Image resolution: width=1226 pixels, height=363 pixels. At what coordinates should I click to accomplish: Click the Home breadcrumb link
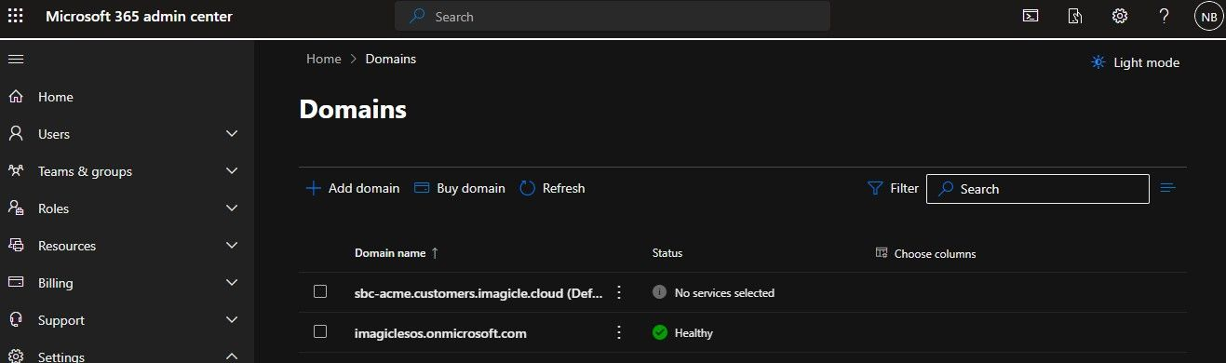point(324,59)
